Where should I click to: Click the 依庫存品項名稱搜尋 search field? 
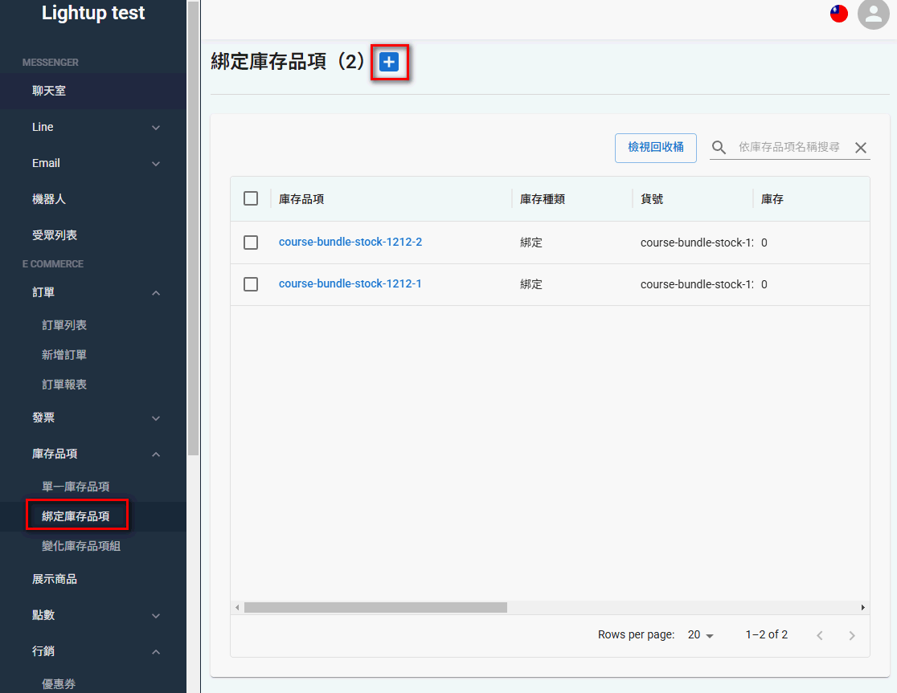[x=789, y=148]
